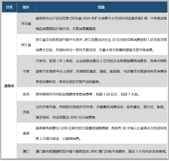The height and width of the screenshot is (161, 170).
Task: Select the 宁波 region cell
Action: [26, 71]
